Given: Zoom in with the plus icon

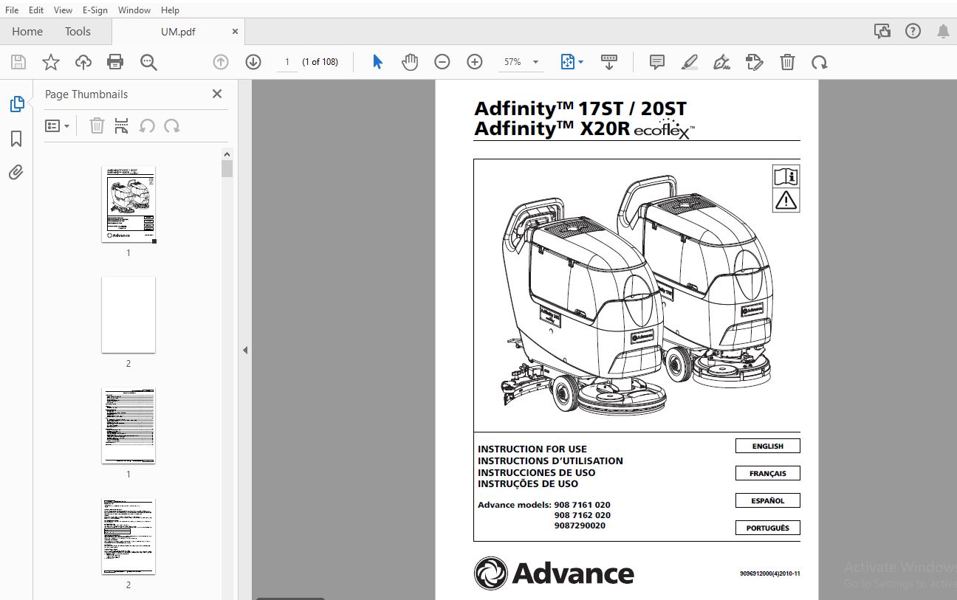Looking at the screenshot, I should pyautogui.click(x=475, y=62).
